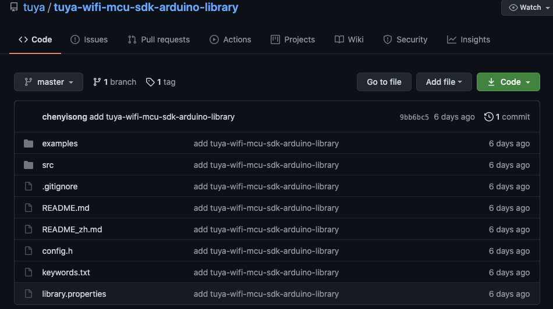Open commit message link in config.h row

click(266, 251)
